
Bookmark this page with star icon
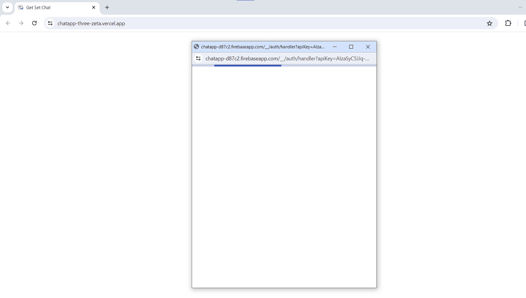[489, 23]
